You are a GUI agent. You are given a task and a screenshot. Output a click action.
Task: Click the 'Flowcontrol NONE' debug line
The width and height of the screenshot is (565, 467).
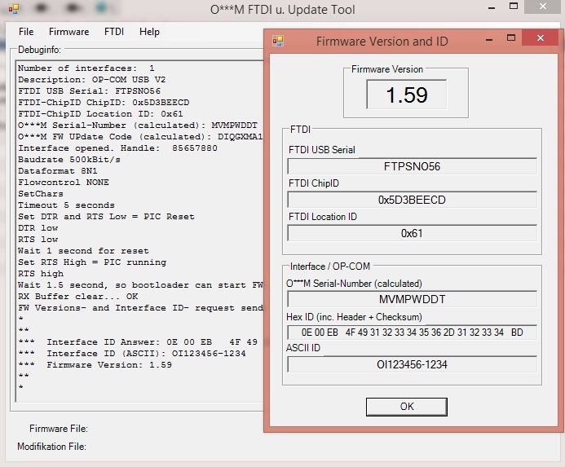tap(64, 183)
